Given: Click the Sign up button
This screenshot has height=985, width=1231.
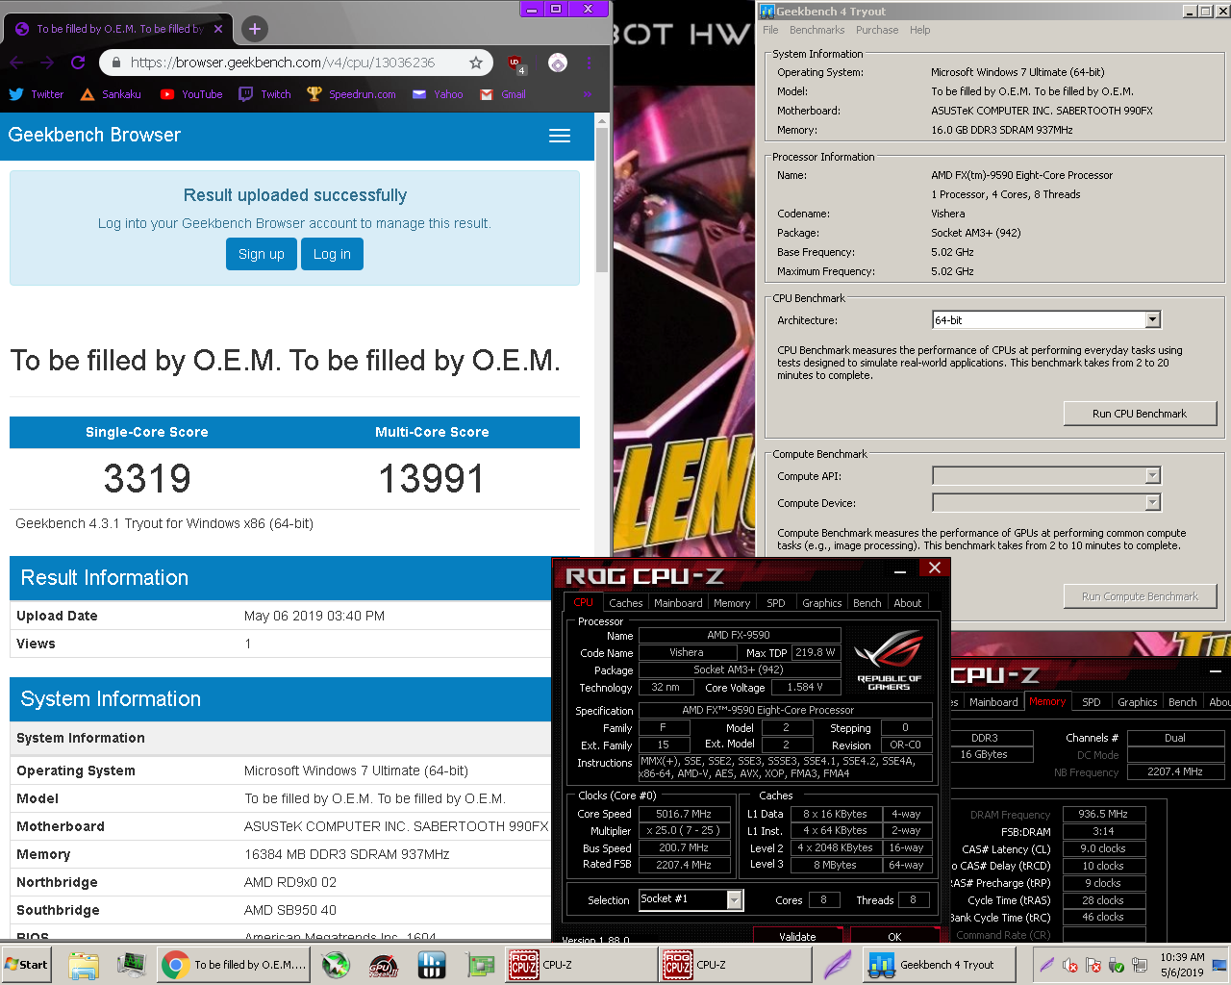Looking at the screenshot, I should 262,254.
